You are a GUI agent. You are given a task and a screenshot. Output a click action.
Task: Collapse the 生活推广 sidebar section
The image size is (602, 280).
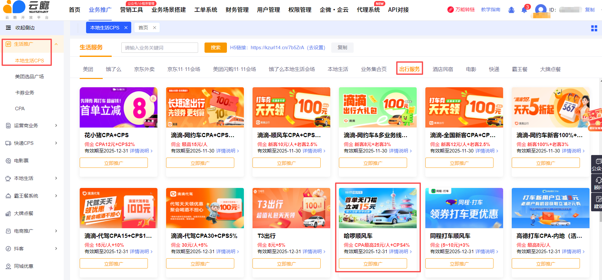56,44
